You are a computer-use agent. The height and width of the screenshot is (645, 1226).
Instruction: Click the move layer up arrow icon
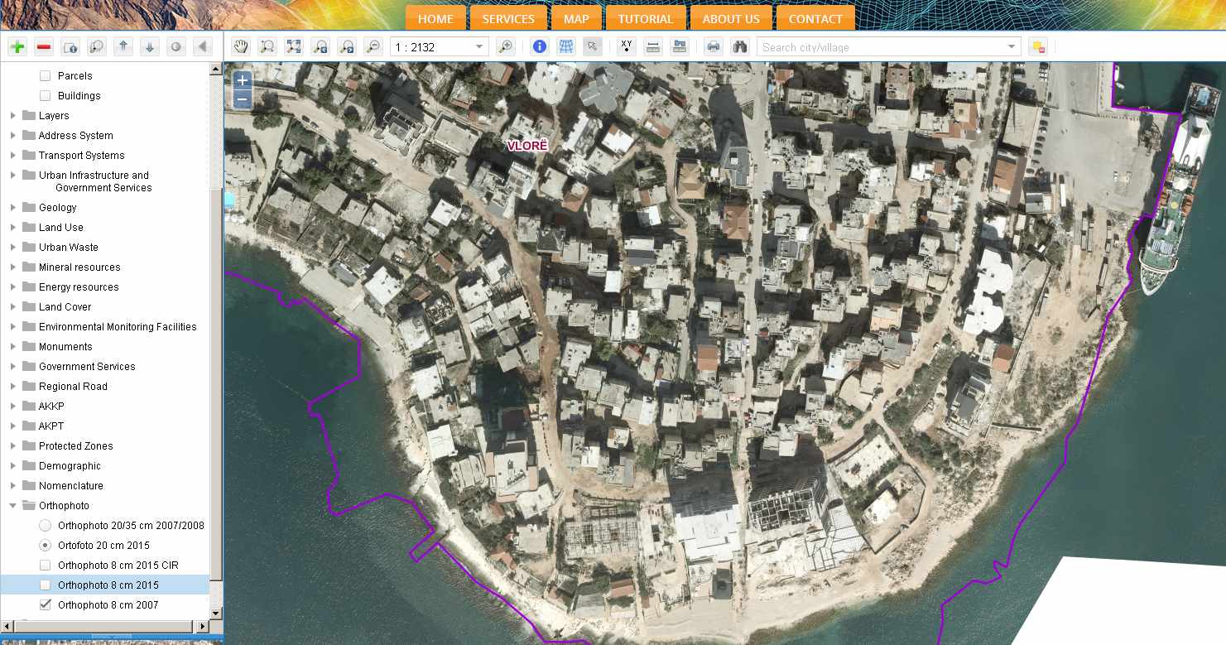click(123, 47)
